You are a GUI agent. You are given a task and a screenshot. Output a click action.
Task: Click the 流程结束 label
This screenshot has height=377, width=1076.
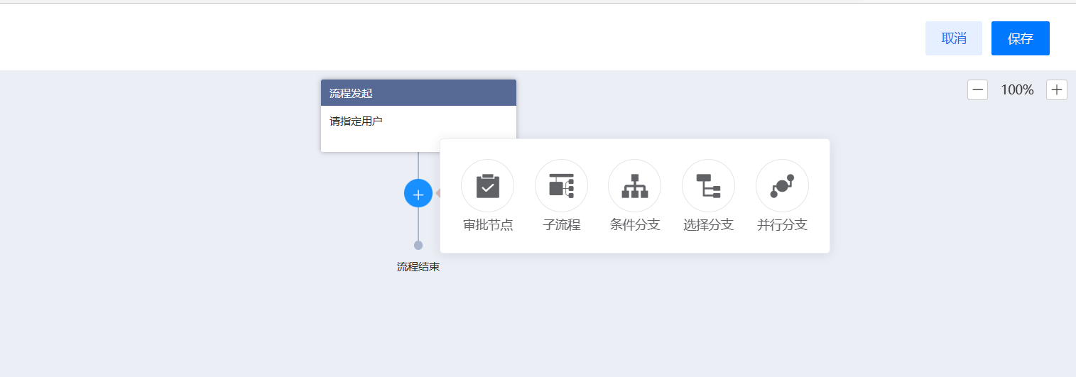[418, 267]
